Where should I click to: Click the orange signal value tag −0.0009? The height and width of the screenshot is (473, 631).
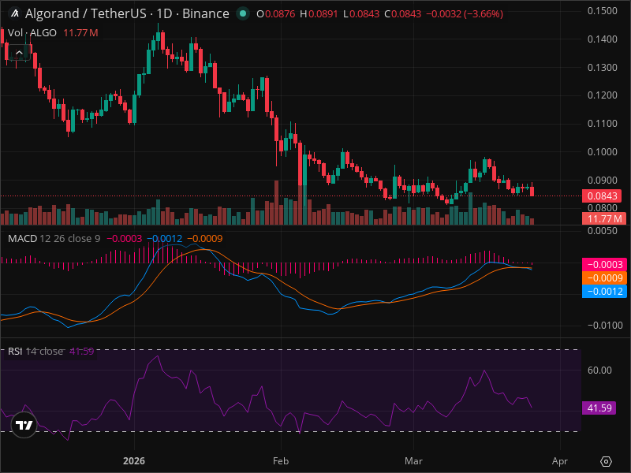click(604, 278)
